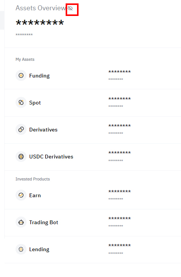Select the USDC Derivatives label
Image resolution: width=181 pixels, height=277 pixels.
(51, 157)
